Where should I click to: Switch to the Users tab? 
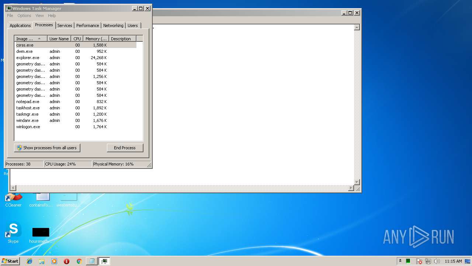pos(133,25)
